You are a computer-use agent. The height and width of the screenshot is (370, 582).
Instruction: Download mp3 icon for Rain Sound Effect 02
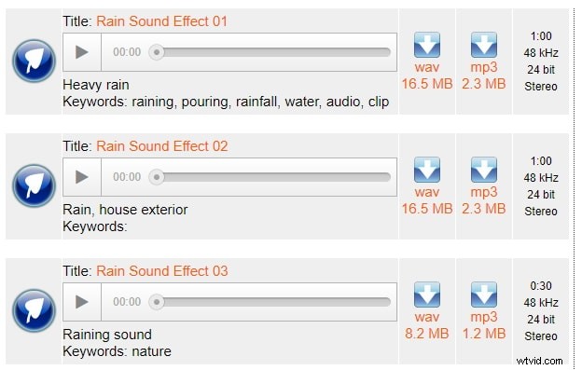coord(484,170)
